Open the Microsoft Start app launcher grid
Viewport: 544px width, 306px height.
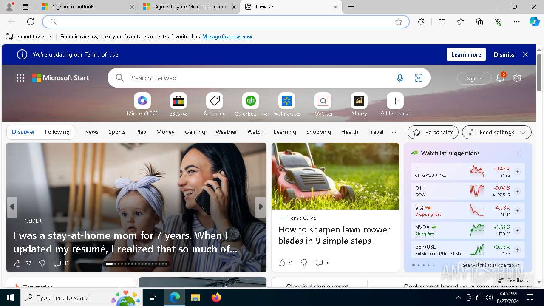(20, 78)
